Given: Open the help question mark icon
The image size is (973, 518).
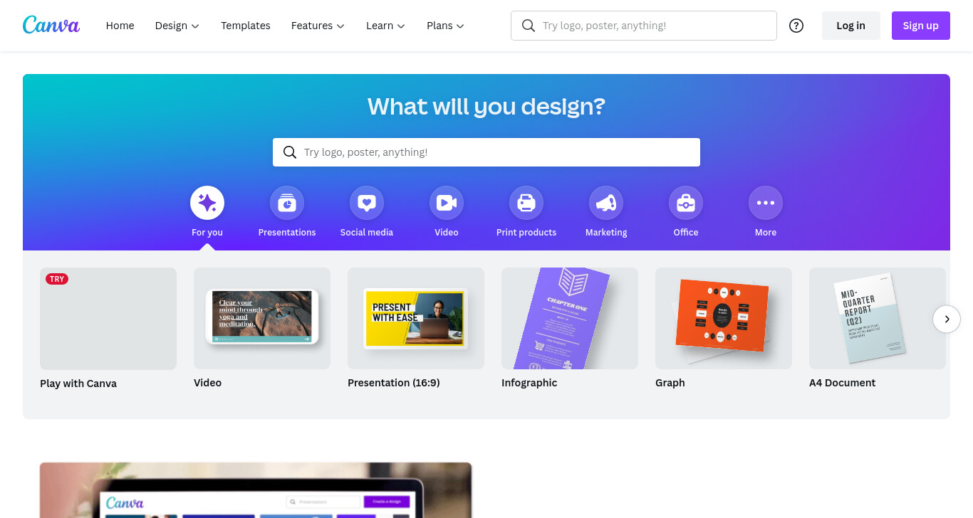Looking at the screenshot, I should coord(796,26).
